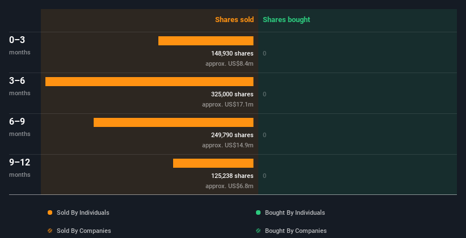Select the 9–12 months orange bar
466x238 pixels.
pos(213,163)
